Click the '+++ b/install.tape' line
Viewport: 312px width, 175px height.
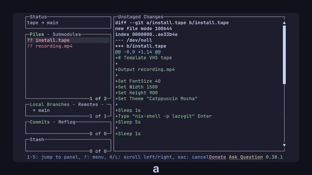pyautogui.click(x=141, y=46)
